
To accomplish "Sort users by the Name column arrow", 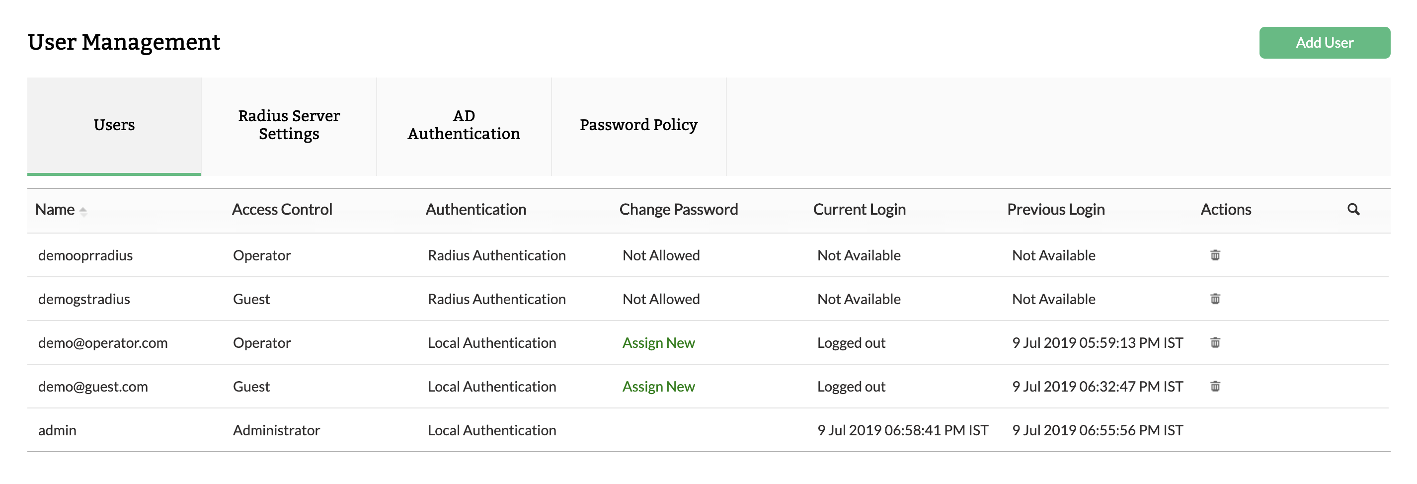I will (83, 211).
